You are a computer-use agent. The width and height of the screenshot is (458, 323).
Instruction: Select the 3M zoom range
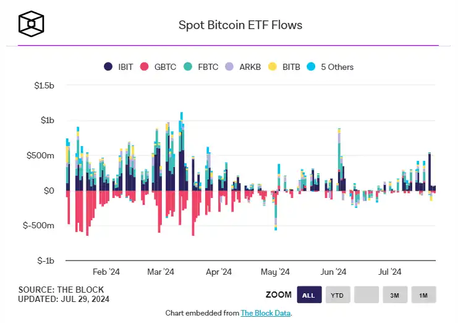point(395,295)
